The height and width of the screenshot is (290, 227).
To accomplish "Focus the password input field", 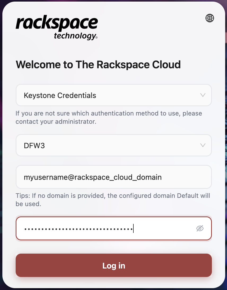I will [x=113, y=228].
